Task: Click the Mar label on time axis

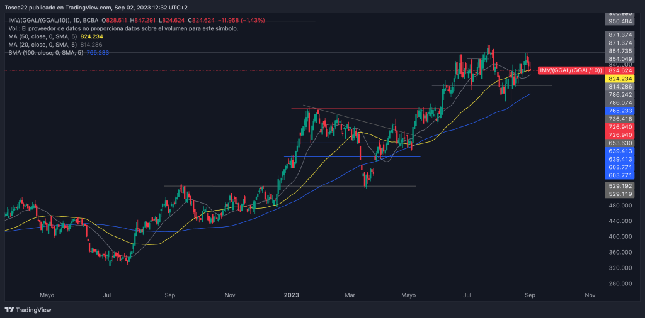Action: point(351,294)
